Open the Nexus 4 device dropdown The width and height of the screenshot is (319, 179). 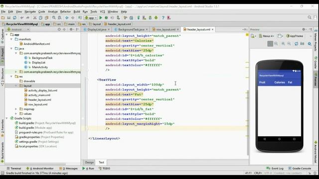[x=267, y=36]
